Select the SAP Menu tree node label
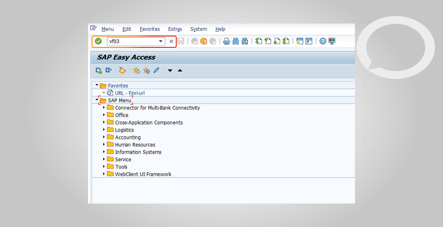 coord(120,101)
